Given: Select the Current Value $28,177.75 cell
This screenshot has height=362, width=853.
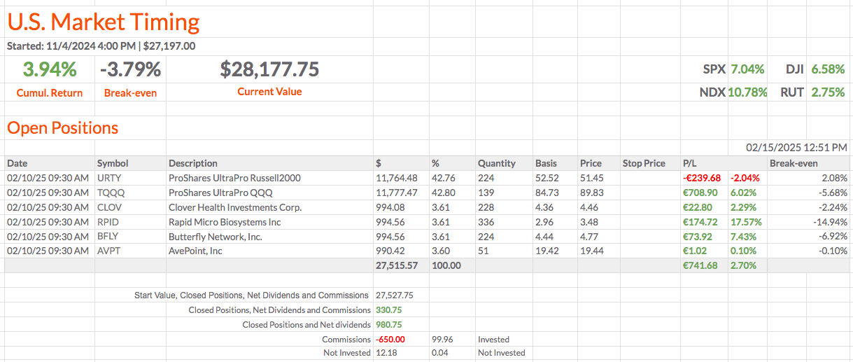Looking at the screenshot, I should click(x=269, y=69).
